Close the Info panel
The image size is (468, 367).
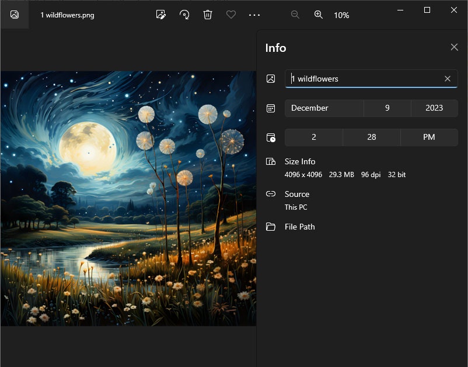point(454,47)
